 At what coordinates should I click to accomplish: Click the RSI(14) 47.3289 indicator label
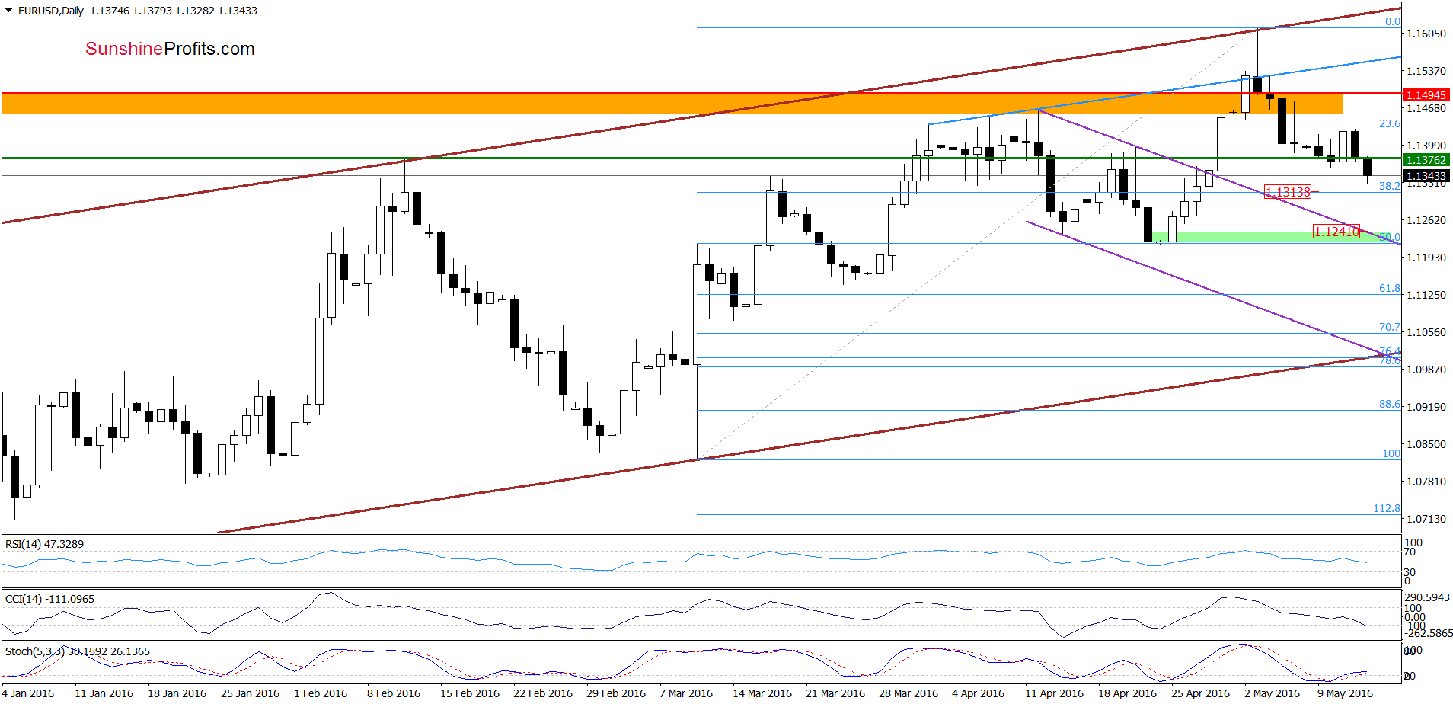45,544
